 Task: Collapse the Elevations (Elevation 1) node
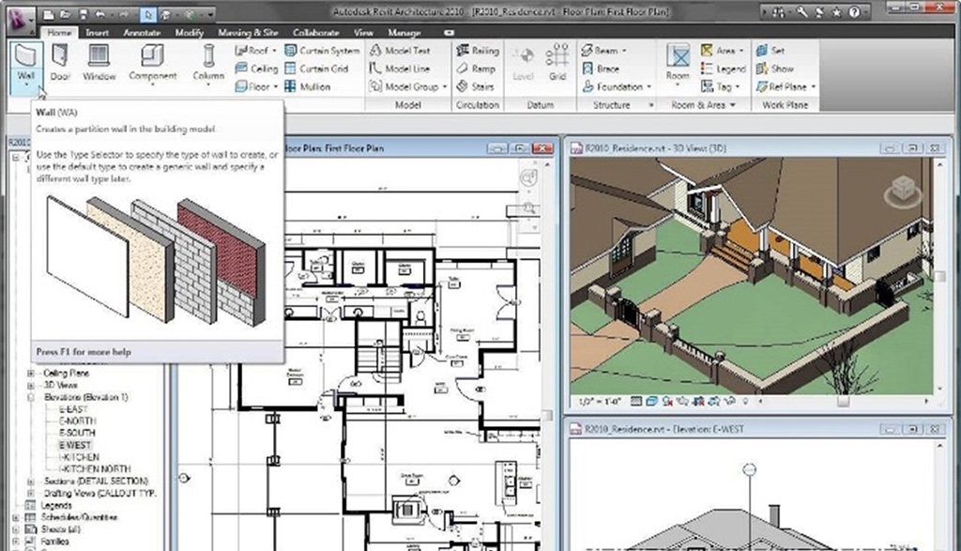[x=31, y=397]
